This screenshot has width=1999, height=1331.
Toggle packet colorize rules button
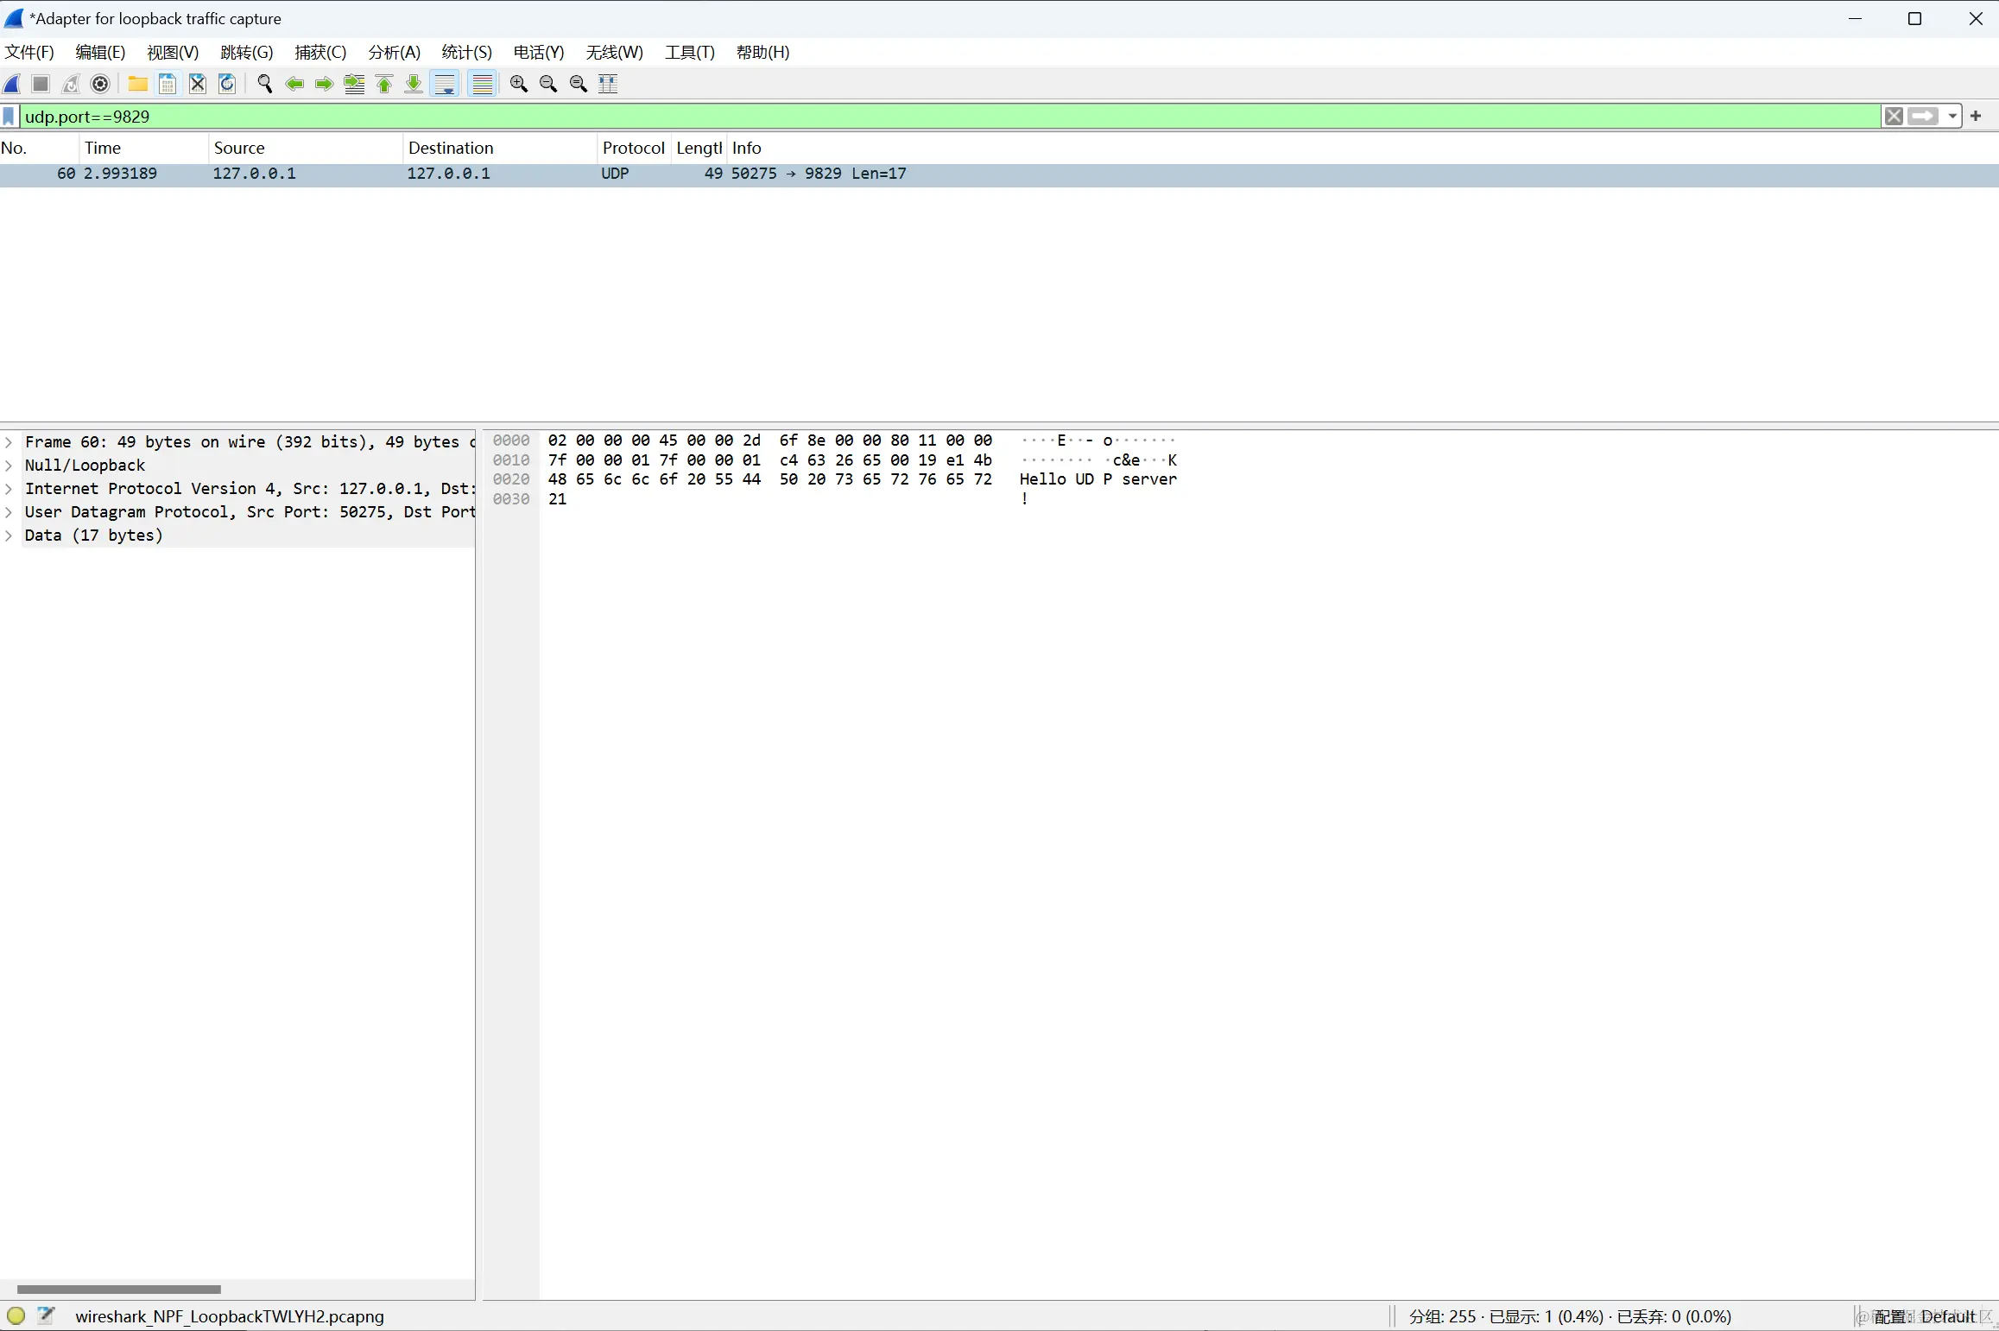[482, 84]
